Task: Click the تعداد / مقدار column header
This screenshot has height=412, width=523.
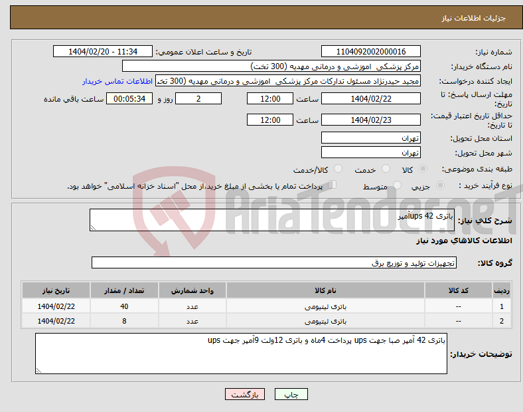Action: tap(124, 290)
